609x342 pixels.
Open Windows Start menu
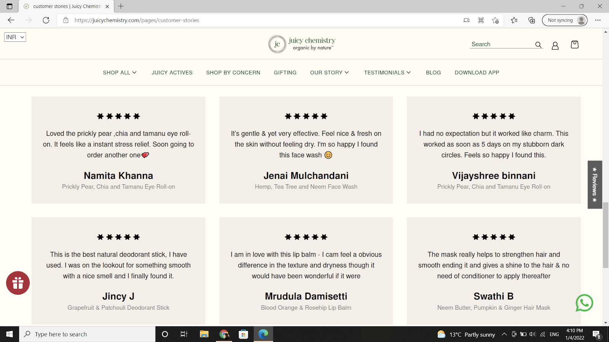[x=10, y=334]
